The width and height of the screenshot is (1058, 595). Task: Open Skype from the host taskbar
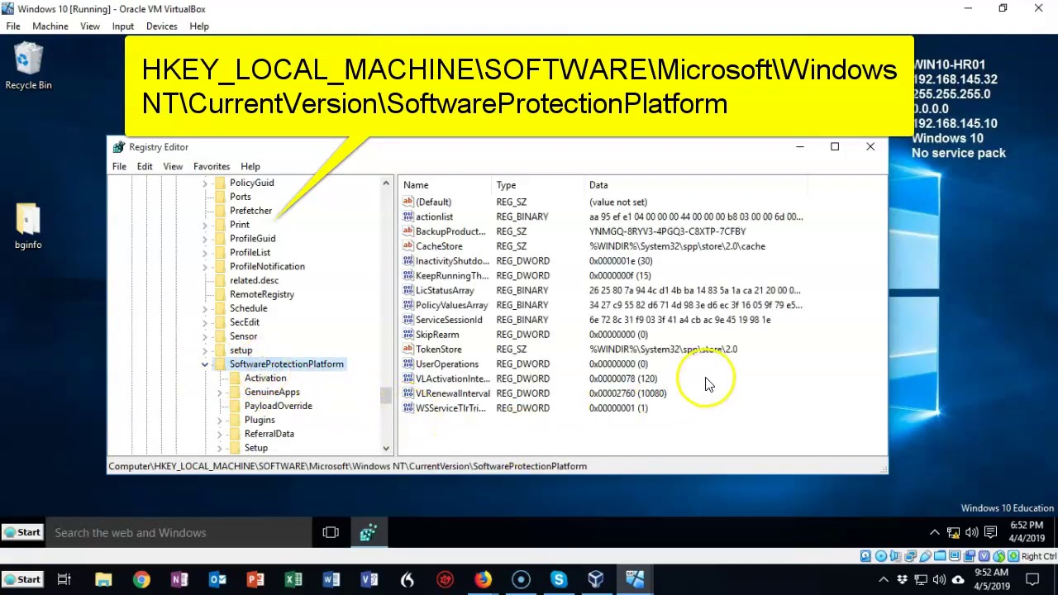(x=559, y=579)
